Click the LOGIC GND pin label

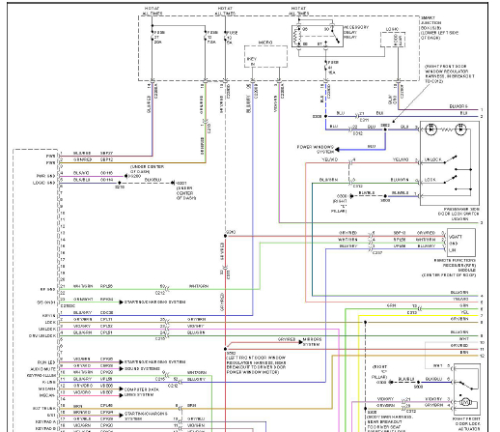click(44, 183)
